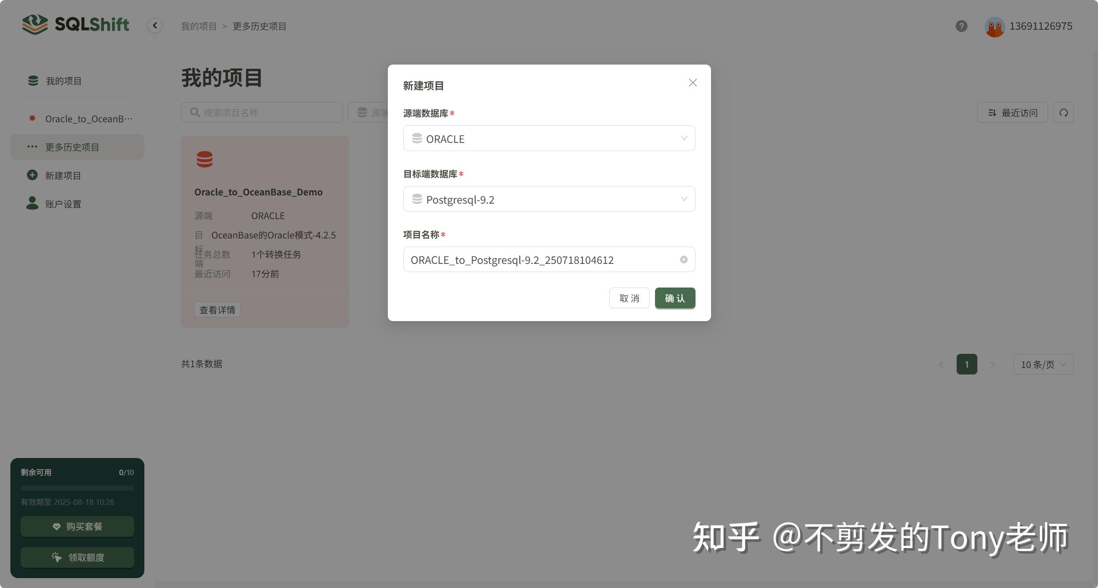Click 查看详情 on the project card

click(217, 309)
